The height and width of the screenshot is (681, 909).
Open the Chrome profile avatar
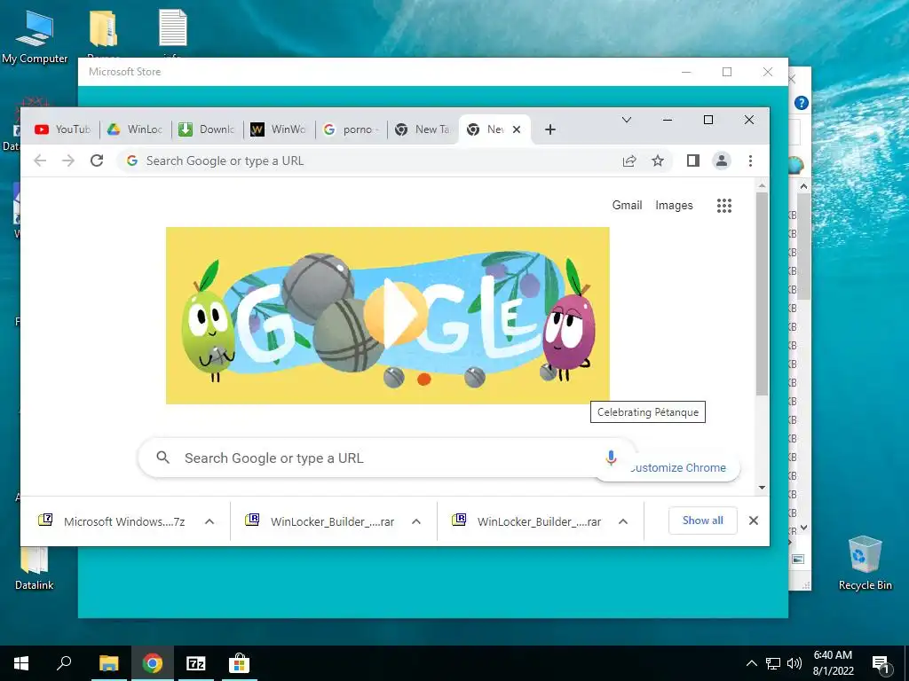(x=722, y=160)
